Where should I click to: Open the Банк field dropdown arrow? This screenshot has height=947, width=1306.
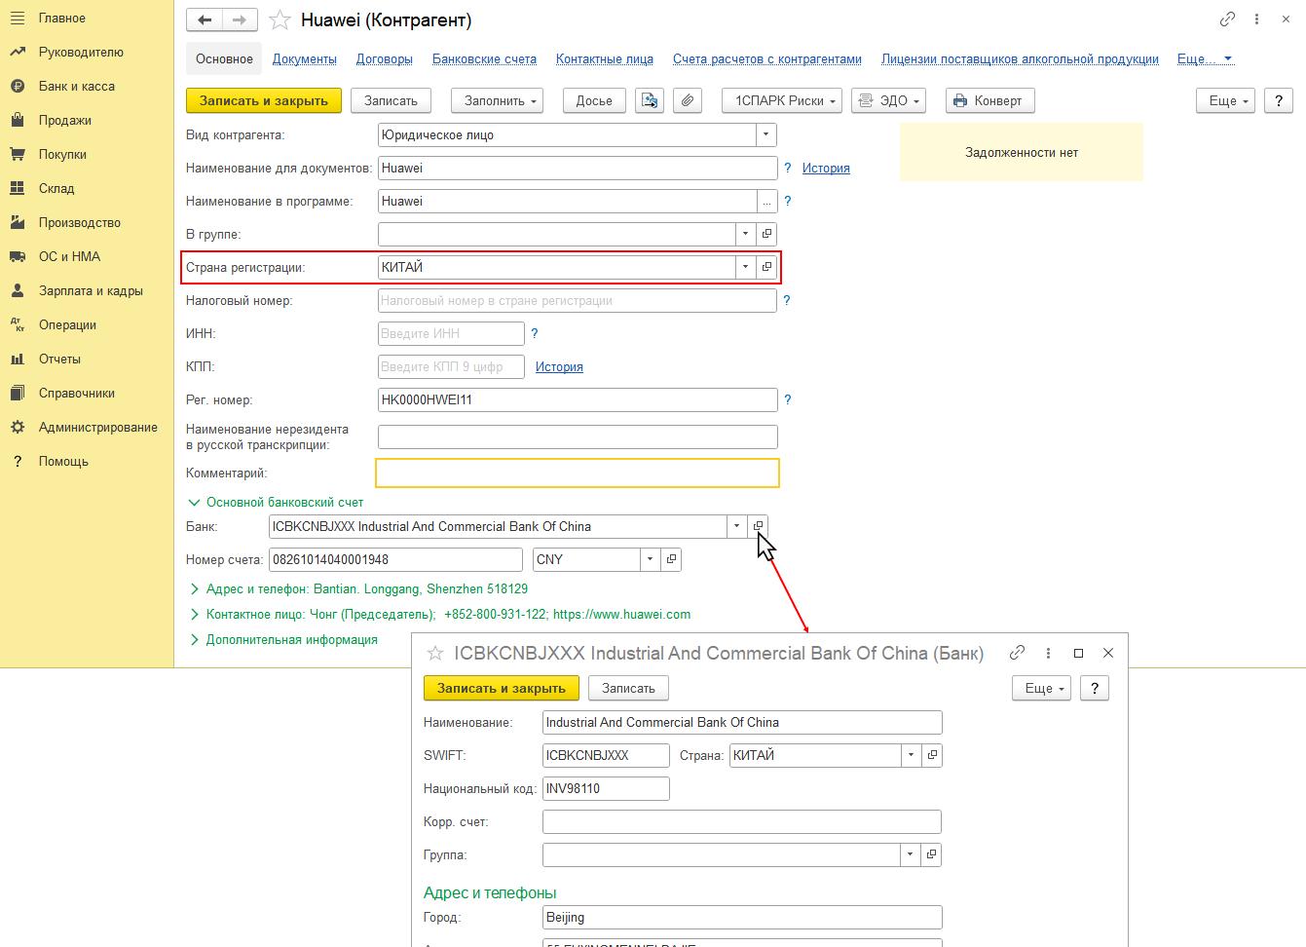736,526
